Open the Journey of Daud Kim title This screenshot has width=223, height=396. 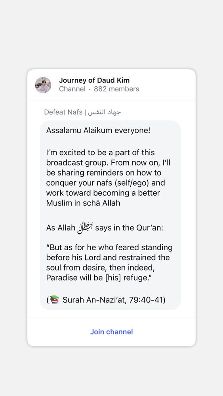point(94,80)
